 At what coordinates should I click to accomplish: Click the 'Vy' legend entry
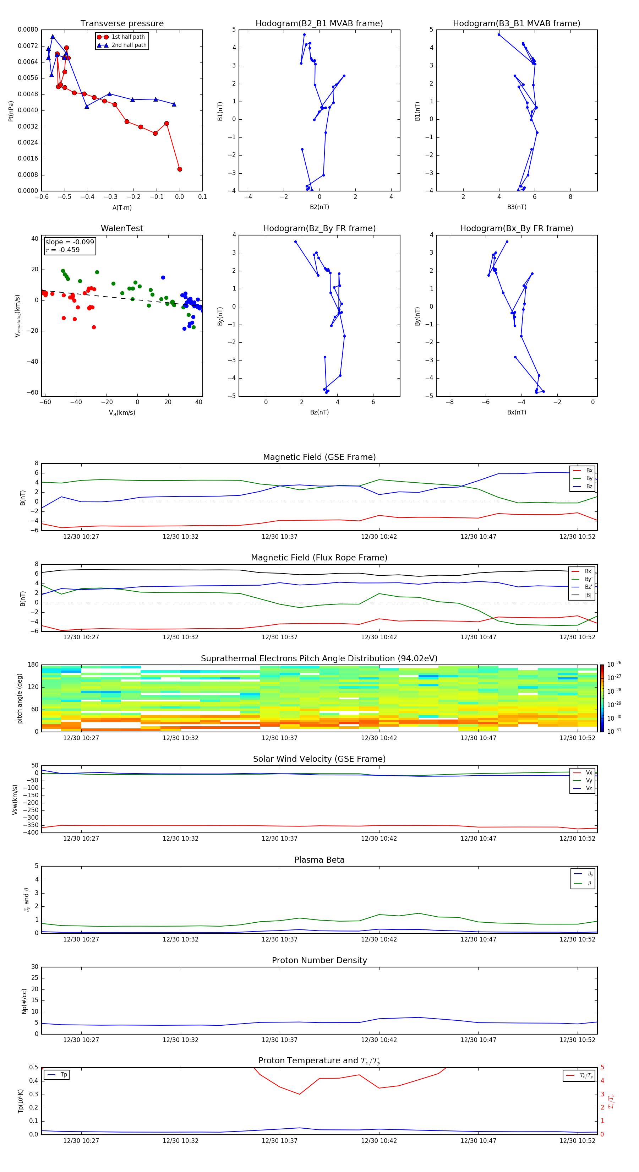click(583, 781)
